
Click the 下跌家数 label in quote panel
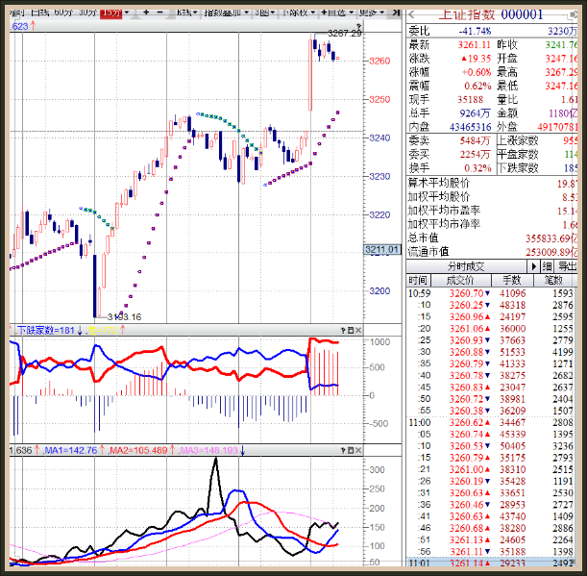(518, 168)
